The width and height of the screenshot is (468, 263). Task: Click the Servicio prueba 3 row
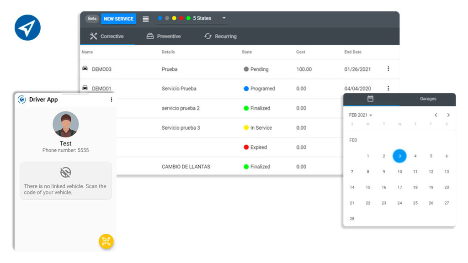click(181, 128)
